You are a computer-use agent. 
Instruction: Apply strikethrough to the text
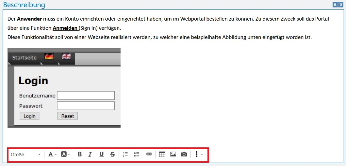(112, 155)
